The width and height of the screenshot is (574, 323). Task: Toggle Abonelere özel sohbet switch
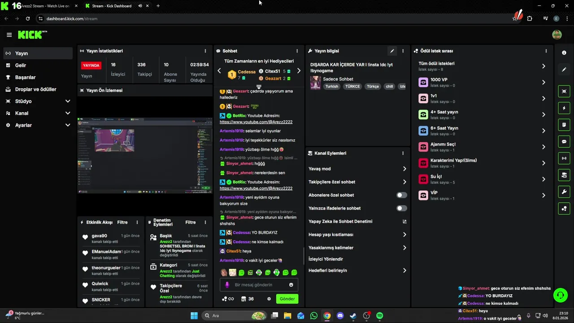click(x=402, y=195)
